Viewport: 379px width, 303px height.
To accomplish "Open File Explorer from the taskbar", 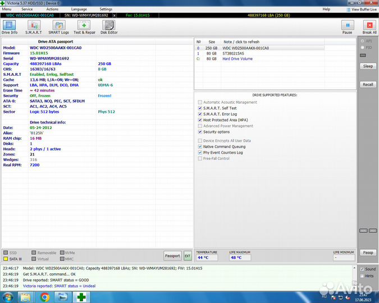I will click(x=26, y=297).
